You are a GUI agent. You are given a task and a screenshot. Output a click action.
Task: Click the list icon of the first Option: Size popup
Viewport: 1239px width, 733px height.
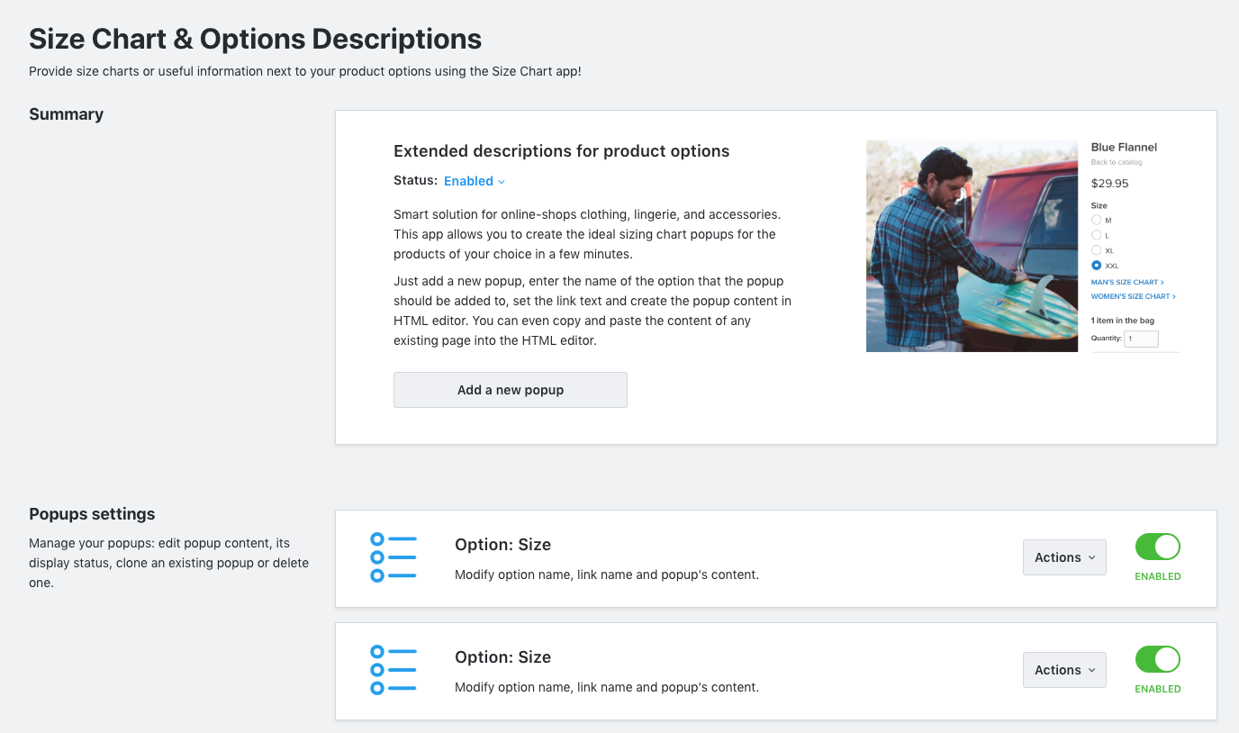(x=393, y=557)
